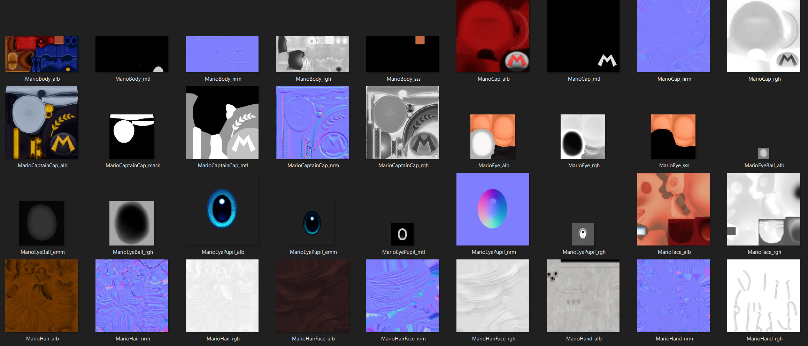Open the MarioCap_alb red cap thumbnail

pos(493,36)
